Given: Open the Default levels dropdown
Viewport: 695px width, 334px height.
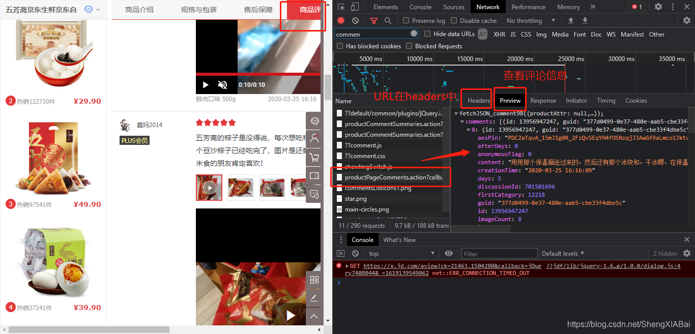Looking at the screenshot, I should [x=563, y=253].
